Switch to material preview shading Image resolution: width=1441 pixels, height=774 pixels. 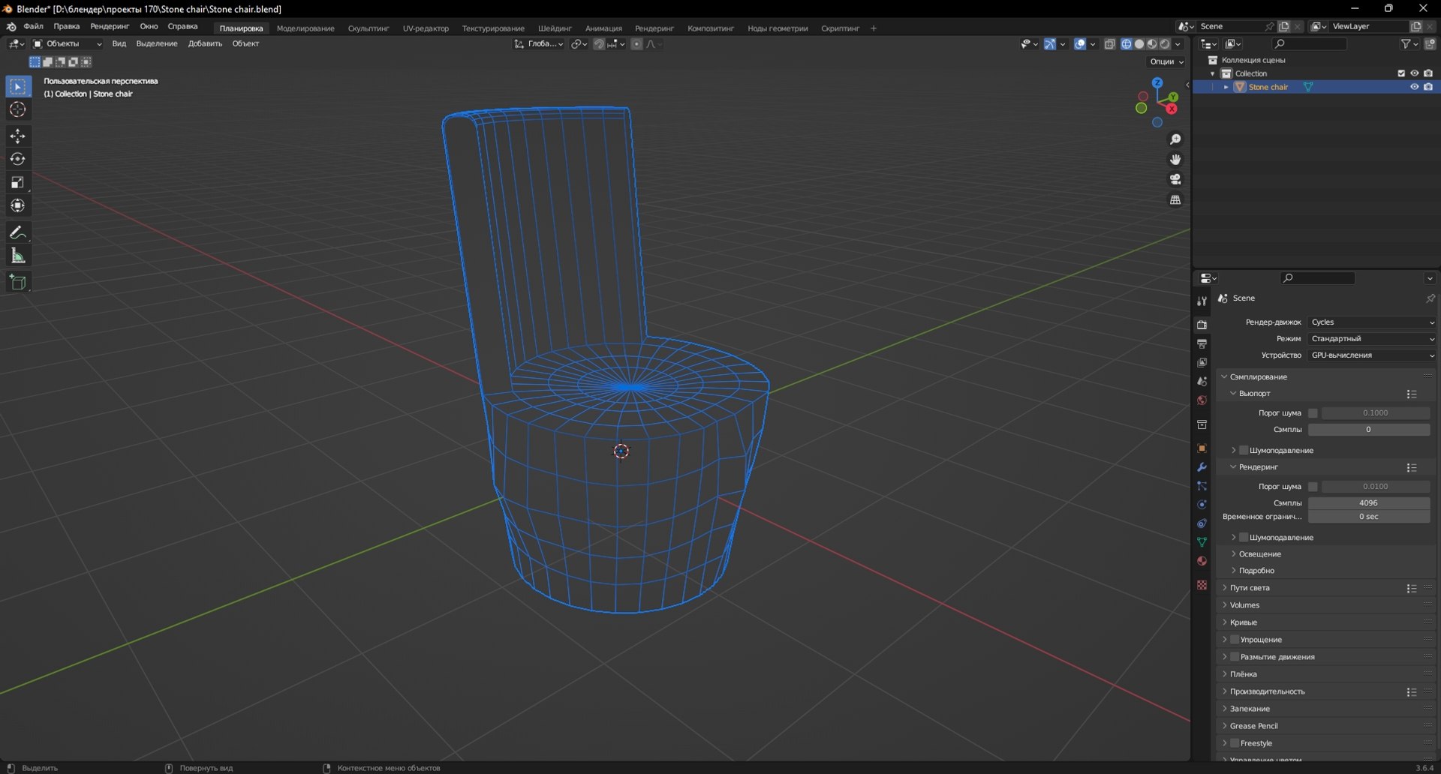1152,44
